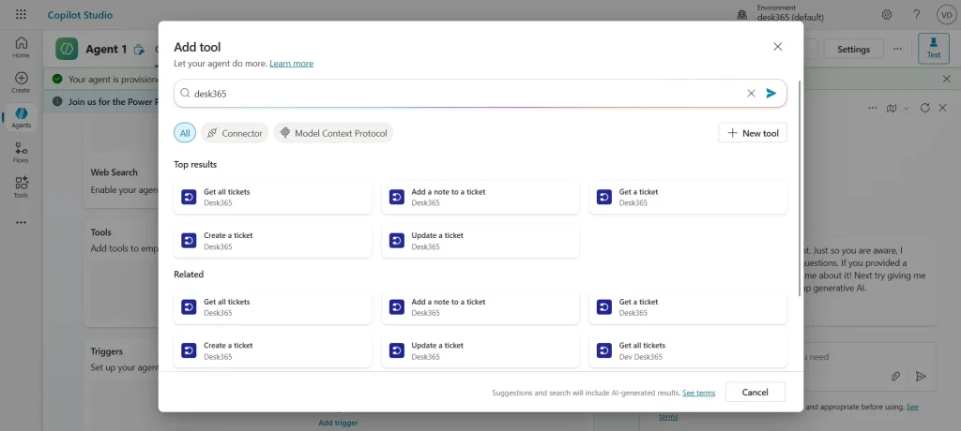Open Create in the left sidebar
This screenshot has width=961, height=431.
(21, 82)
